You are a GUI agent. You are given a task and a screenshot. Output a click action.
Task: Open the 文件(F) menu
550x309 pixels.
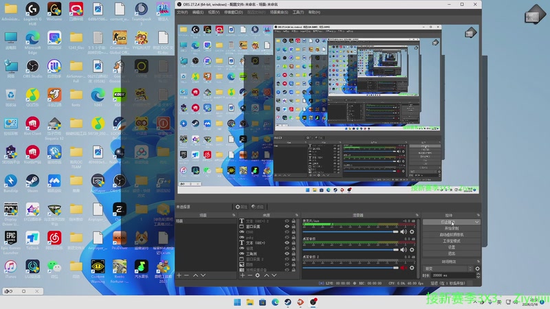[182, 12]
